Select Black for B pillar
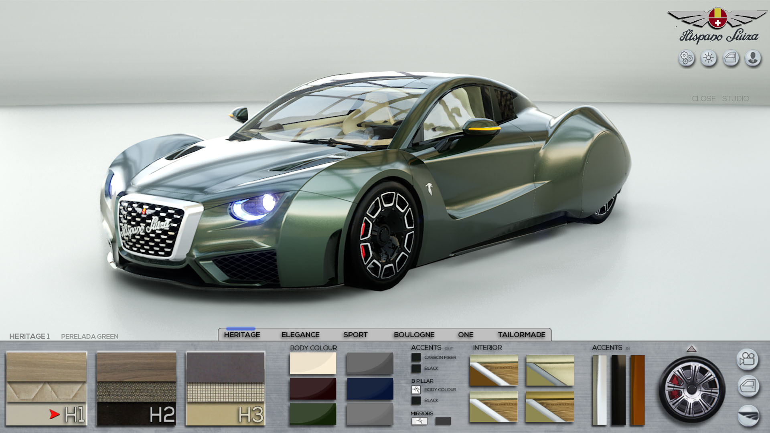Screen dimensions: 770x433 point(416,400)
